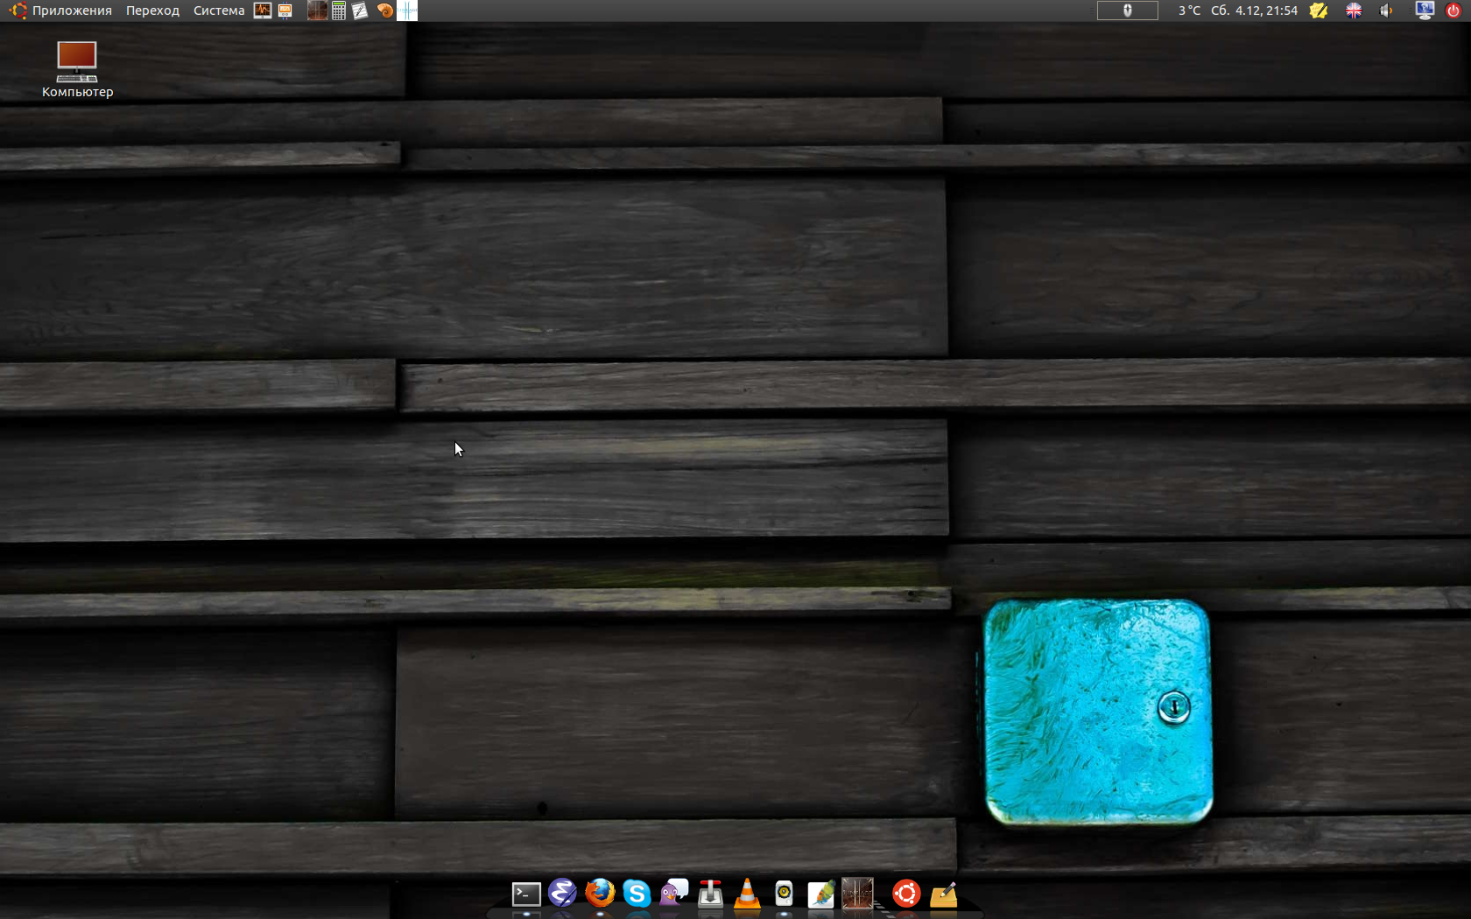Image resolution: width=1471 pixels, height=919 pixels.
Task: Toggle the volume speaker icon in the tray
Action: (1386, 11)
